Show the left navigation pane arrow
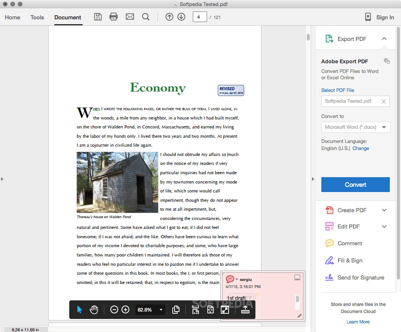 click(2, 179)
